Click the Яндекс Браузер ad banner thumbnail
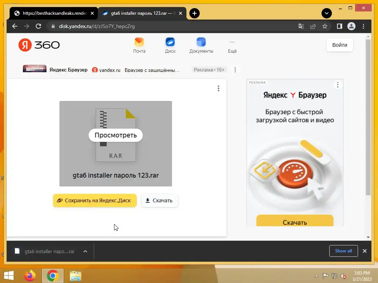378x283 pixels. [35, 69]
